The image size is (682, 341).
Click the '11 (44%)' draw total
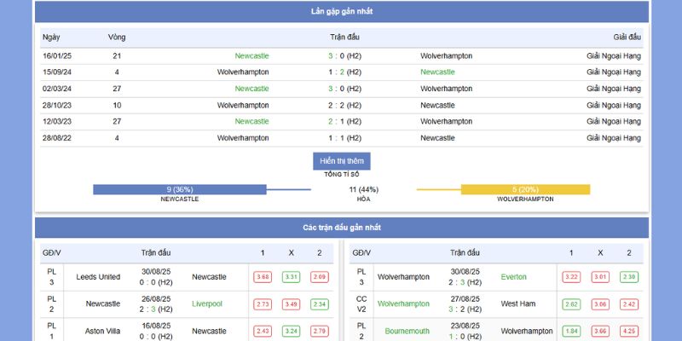coord(364,189)
